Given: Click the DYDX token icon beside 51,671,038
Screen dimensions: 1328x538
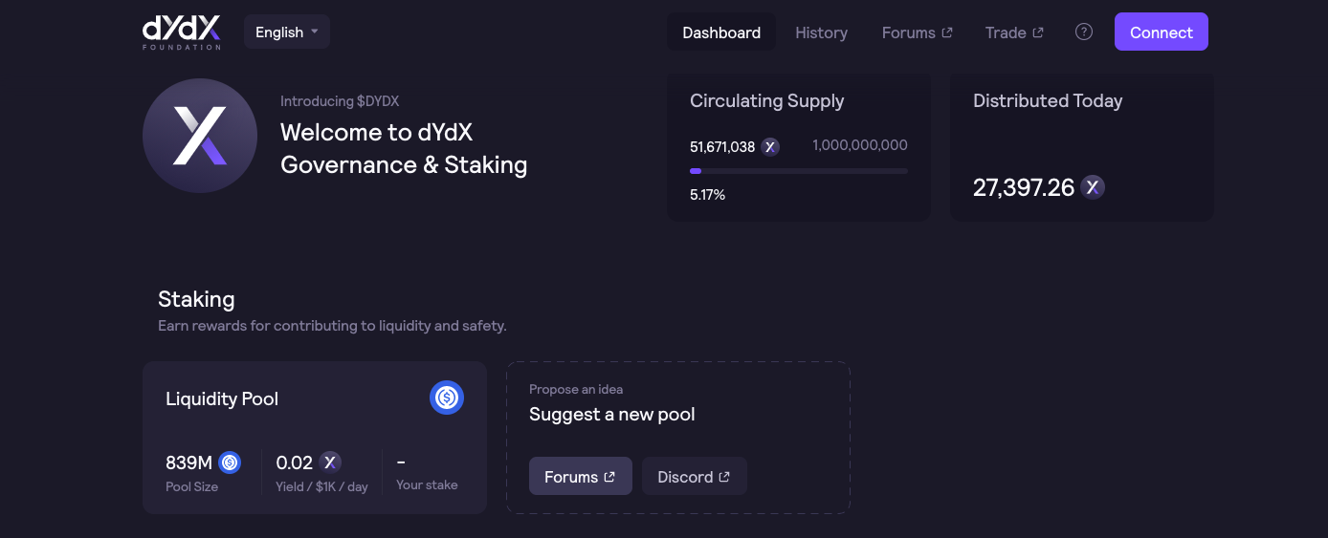Looking at the screenshot, I should point(770,147).
